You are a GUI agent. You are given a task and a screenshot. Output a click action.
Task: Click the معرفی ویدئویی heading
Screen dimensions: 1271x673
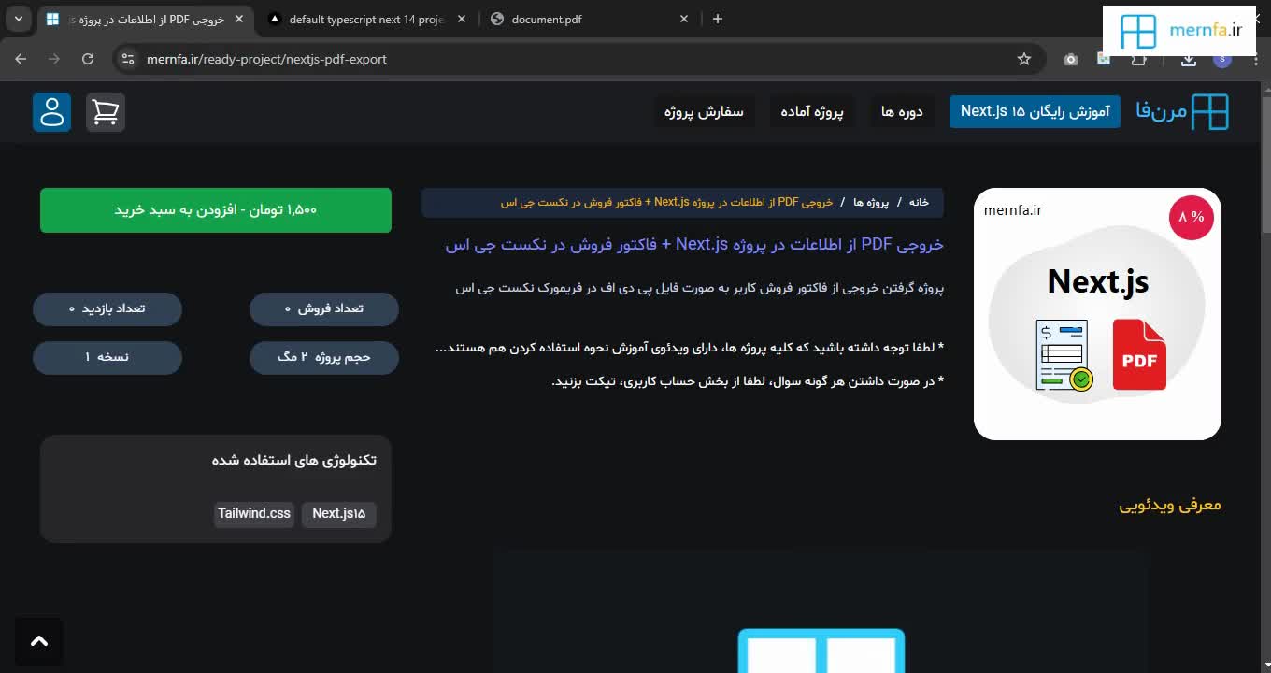point(1170,506)
